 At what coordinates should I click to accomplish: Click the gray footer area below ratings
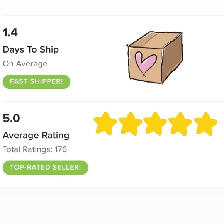112,206
